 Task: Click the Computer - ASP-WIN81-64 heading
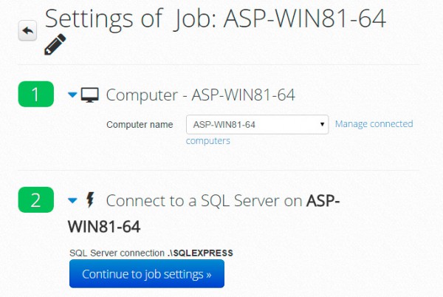201,95
